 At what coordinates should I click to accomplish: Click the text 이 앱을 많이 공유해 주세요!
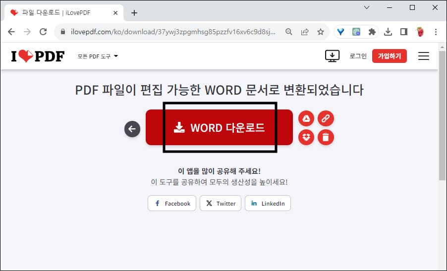click(x=219, y=171)
